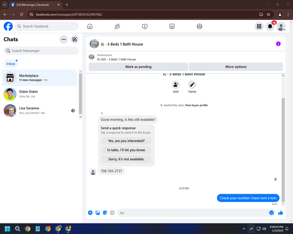This screenshot has height=234, width=293.
Task: Click the Facebook logo
Action: 8,26
